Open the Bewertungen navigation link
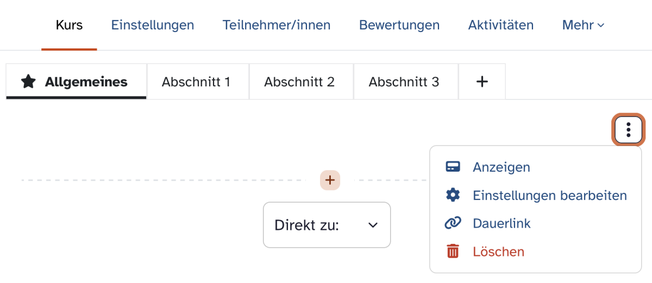This screenshot has height=283, width=652. (x=399, y=25)
